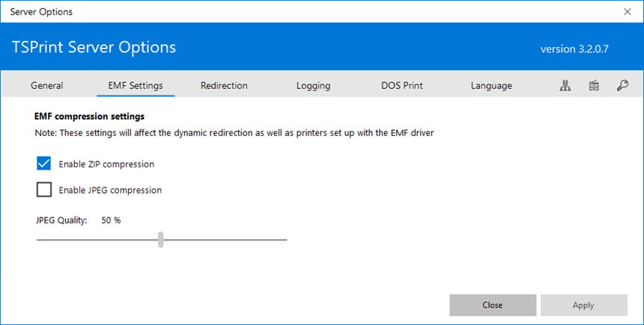Click the TSPrint Server Options title
The height and width of the screenshot is (325, 644).
pos(94,48)
